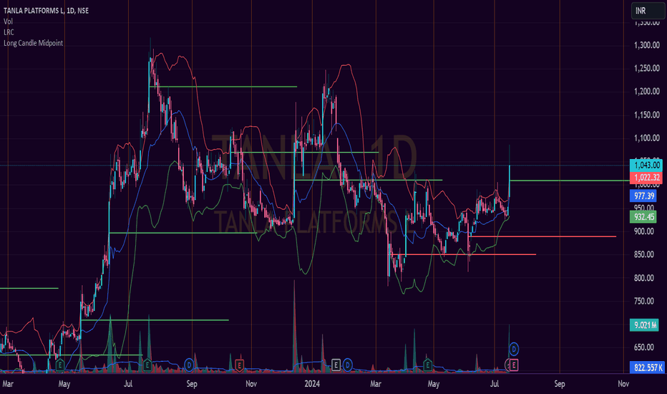Viewport: 667px width, 394px height.
Task: Select the green midpoint line at the 1,022.32 level
Action: pos(569,181)
